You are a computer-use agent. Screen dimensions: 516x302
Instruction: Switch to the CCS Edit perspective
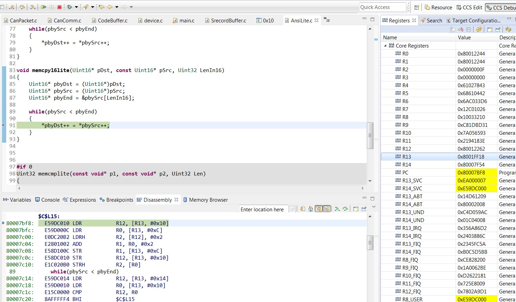[x=469, y=7]
